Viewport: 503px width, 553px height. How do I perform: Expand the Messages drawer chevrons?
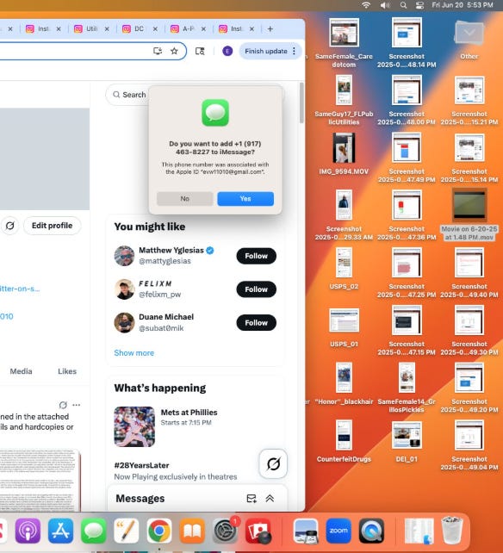270,499
